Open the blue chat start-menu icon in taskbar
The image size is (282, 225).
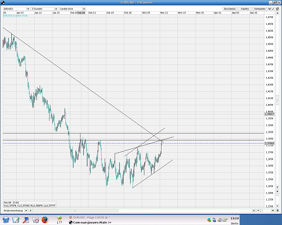(6, 220)
